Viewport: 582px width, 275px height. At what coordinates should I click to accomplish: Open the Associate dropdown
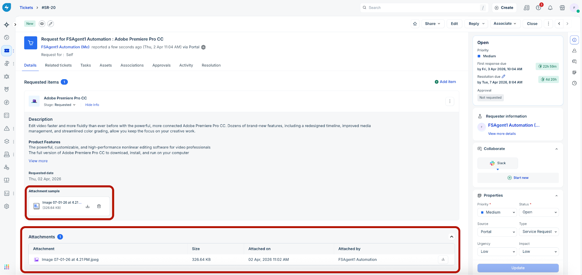(505, 24)
